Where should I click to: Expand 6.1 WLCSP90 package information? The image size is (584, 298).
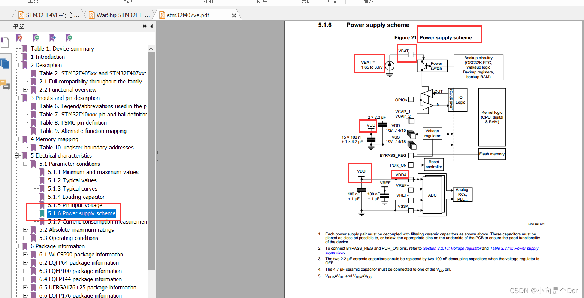pyautogui.click(x=25, y=255)
